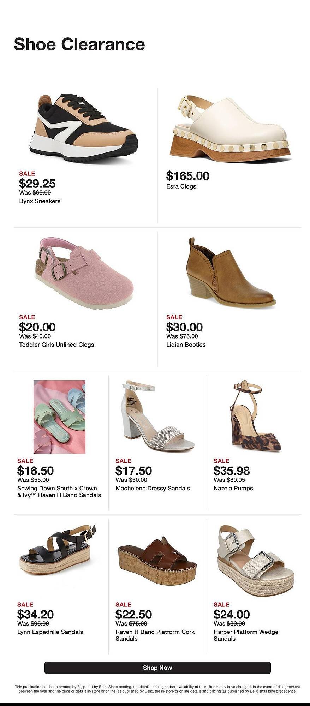Click the Shoe Clearance heading
Image resolution: width=310 pixels, height=706 pixels.
click(79, 44)
